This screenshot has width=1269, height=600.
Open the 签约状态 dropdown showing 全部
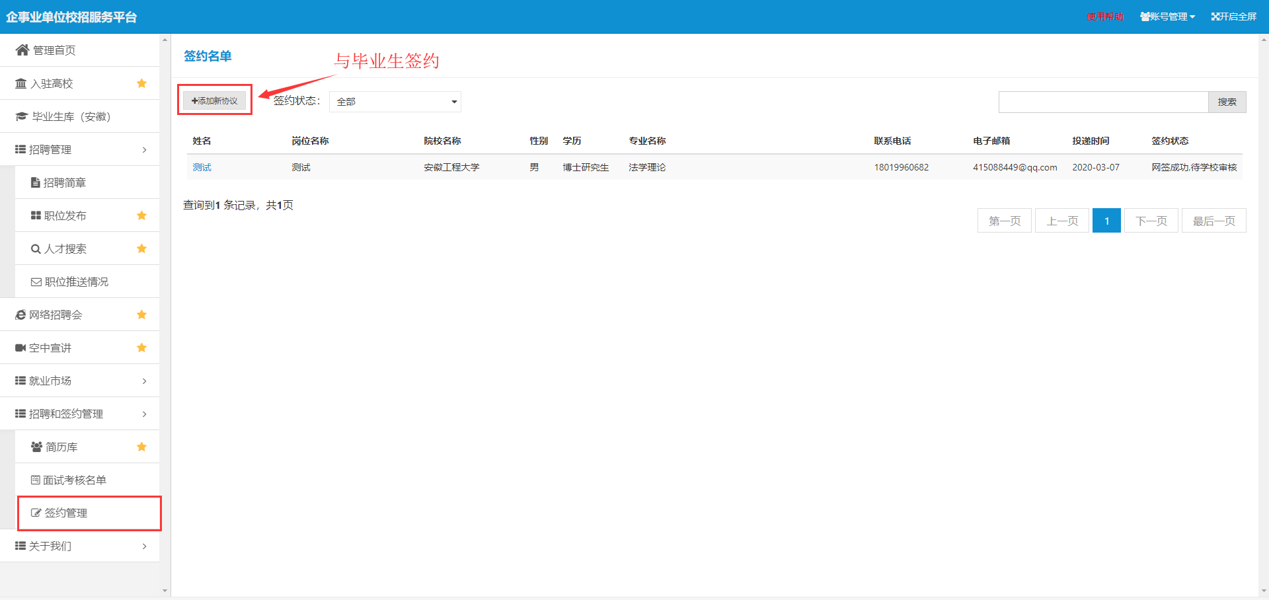[395, 102]
